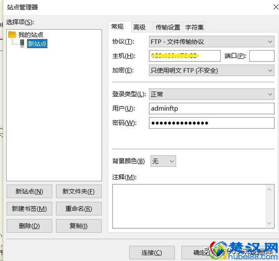The width and height of the screenshot is (279, 261).
Task: Click the 连接(C) connect button
Action: point(152,253)
